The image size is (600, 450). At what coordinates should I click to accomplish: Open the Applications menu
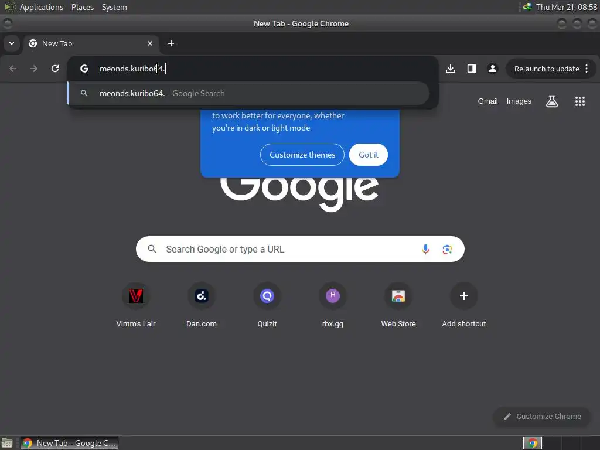click(x=42, y=7)
